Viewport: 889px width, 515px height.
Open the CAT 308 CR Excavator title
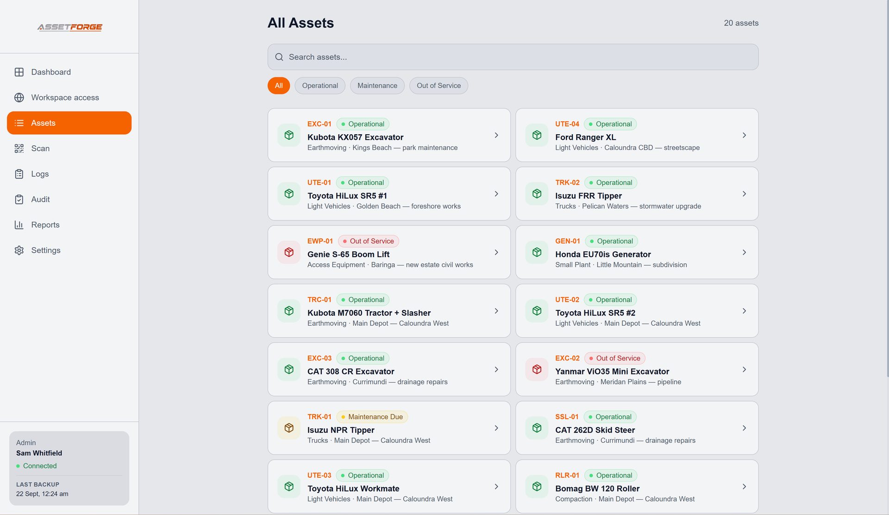click(x=351, y=372)
